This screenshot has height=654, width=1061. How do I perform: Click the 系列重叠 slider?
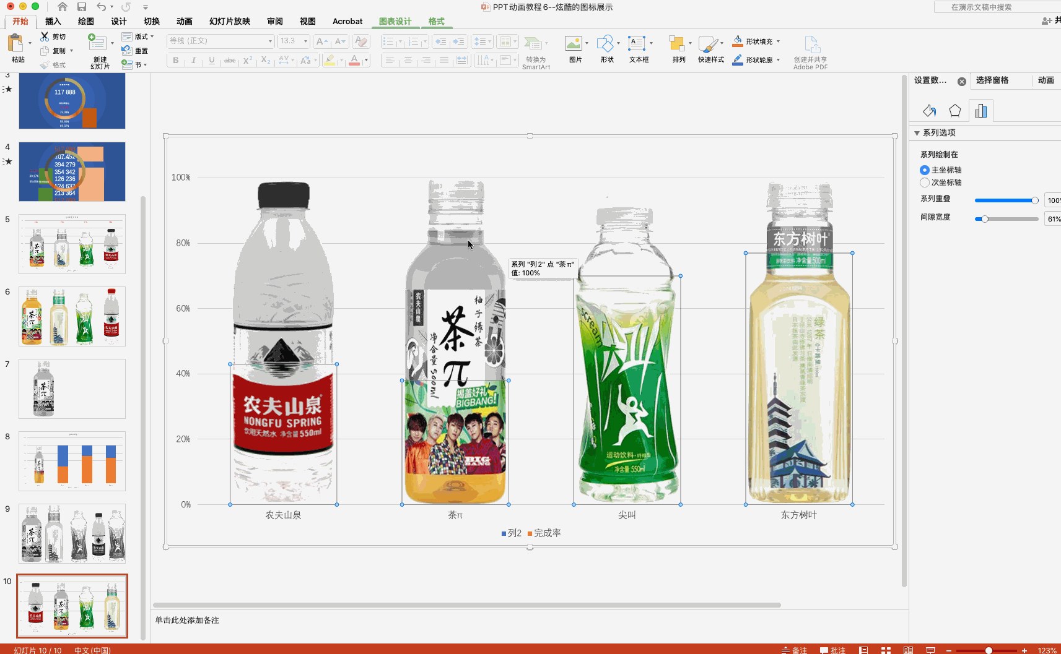[x=1006, y=200]
